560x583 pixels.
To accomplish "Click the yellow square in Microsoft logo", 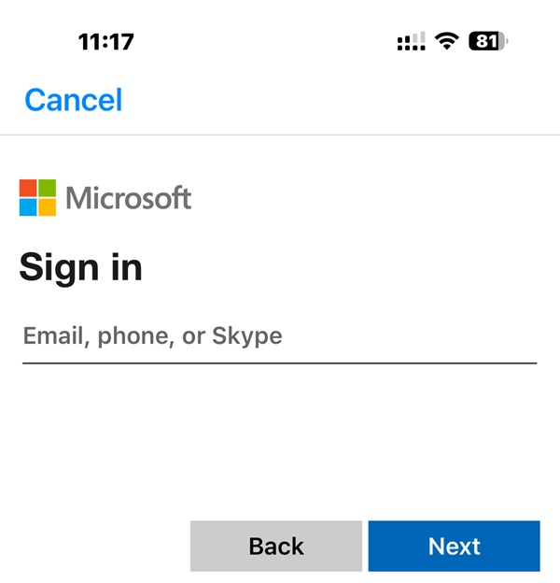I will (47, 207).
